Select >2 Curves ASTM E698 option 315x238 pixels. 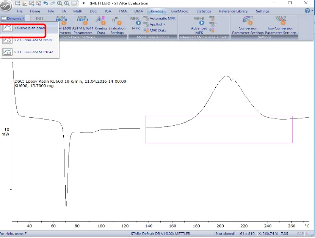click(29, 40)
